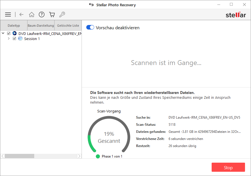Click the scroll left arrow in tree panel
The image size is (251, 176).
3,156
